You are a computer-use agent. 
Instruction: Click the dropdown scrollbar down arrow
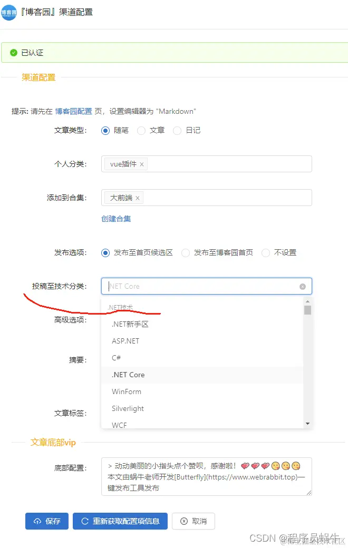click(307, 424)
